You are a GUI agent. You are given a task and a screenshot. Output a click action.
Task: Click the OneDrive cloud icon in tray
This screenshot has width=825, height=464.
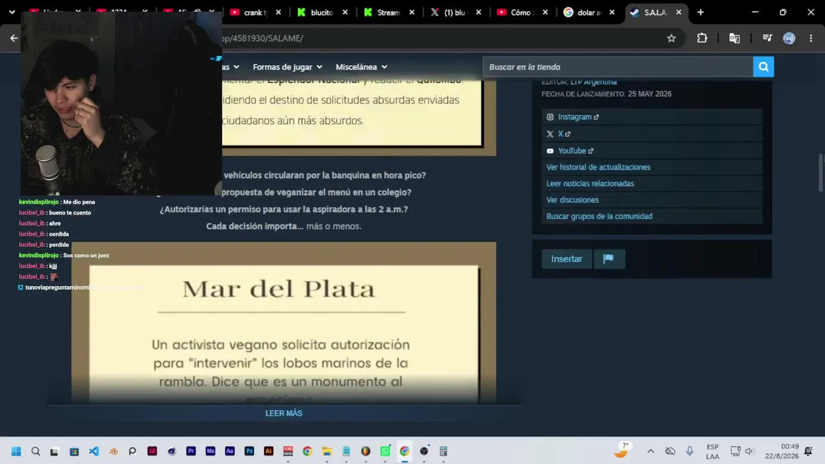pos(670,451)
